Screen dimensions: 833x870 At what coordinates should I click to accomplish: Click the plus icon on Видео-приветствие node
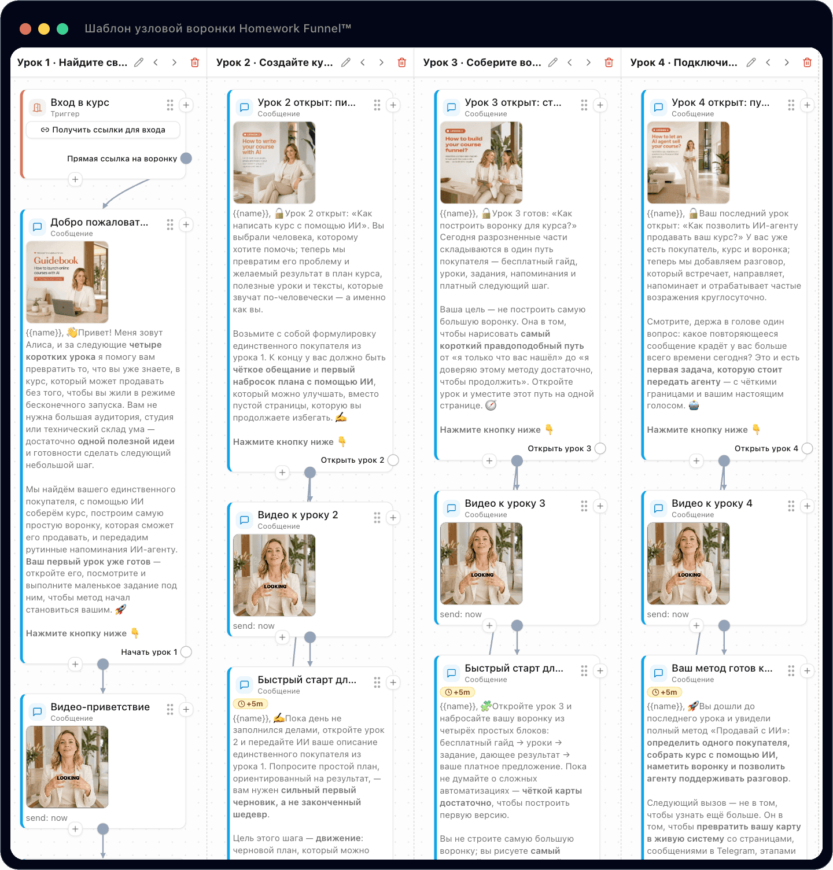[x=186, y=709]
